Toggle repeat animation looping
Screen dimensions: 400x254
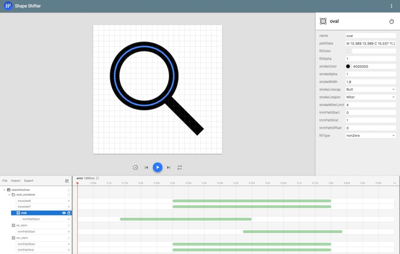(x=180, y=167)
